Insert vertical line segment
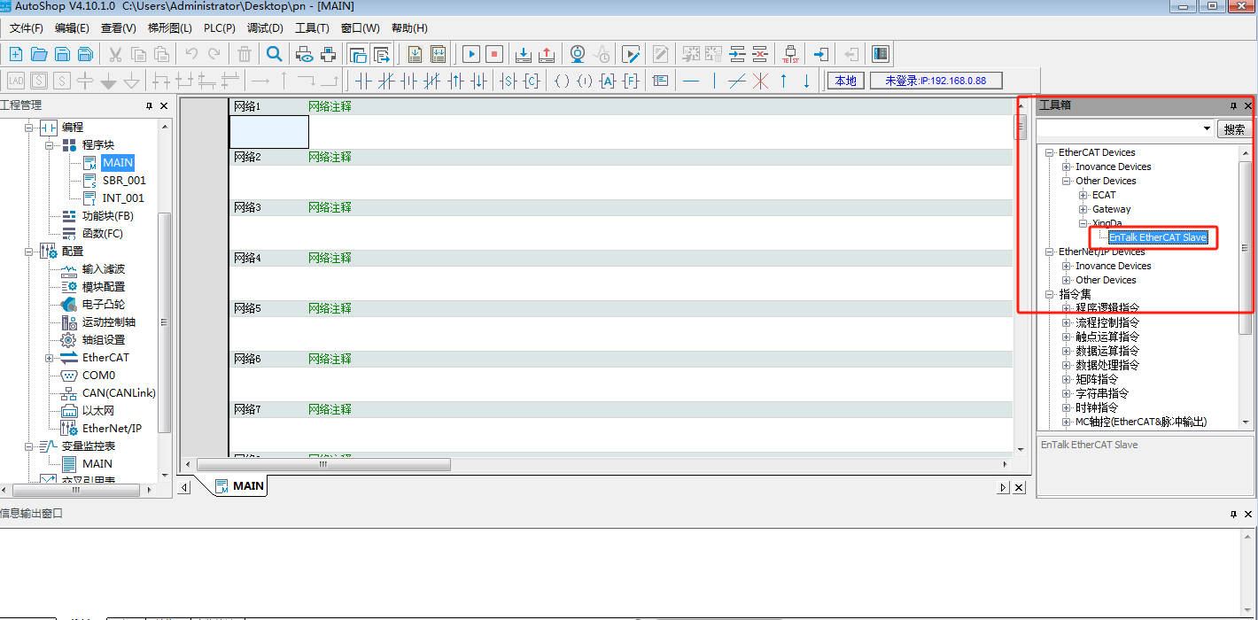 click(x=714, y=81)
